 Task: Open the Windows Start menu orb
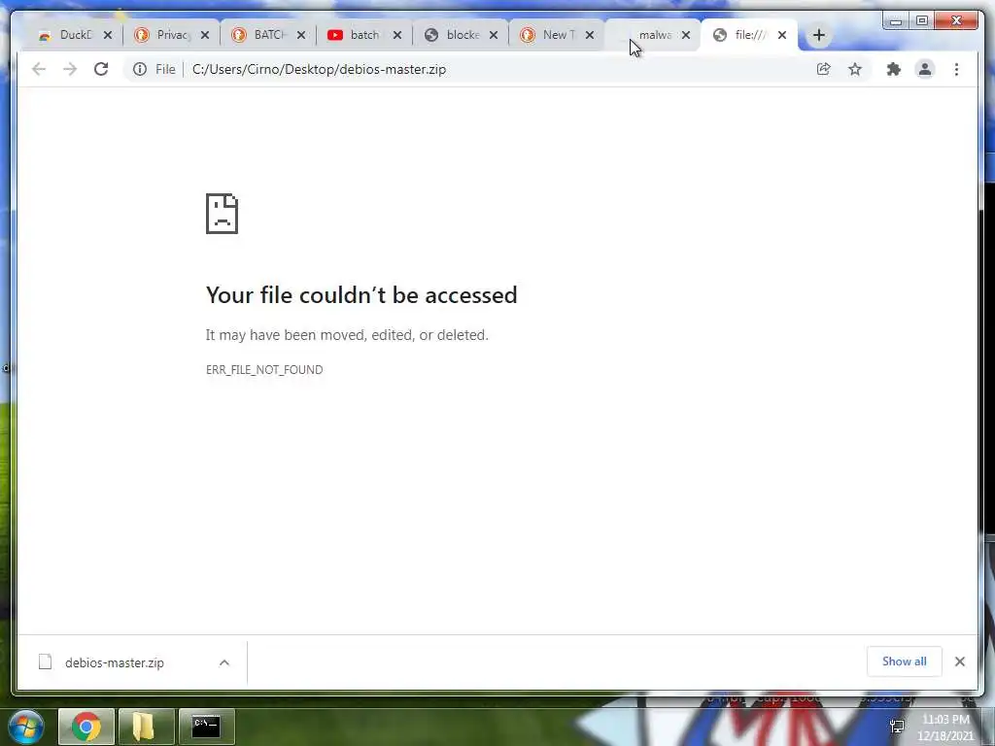coord(26,727)
